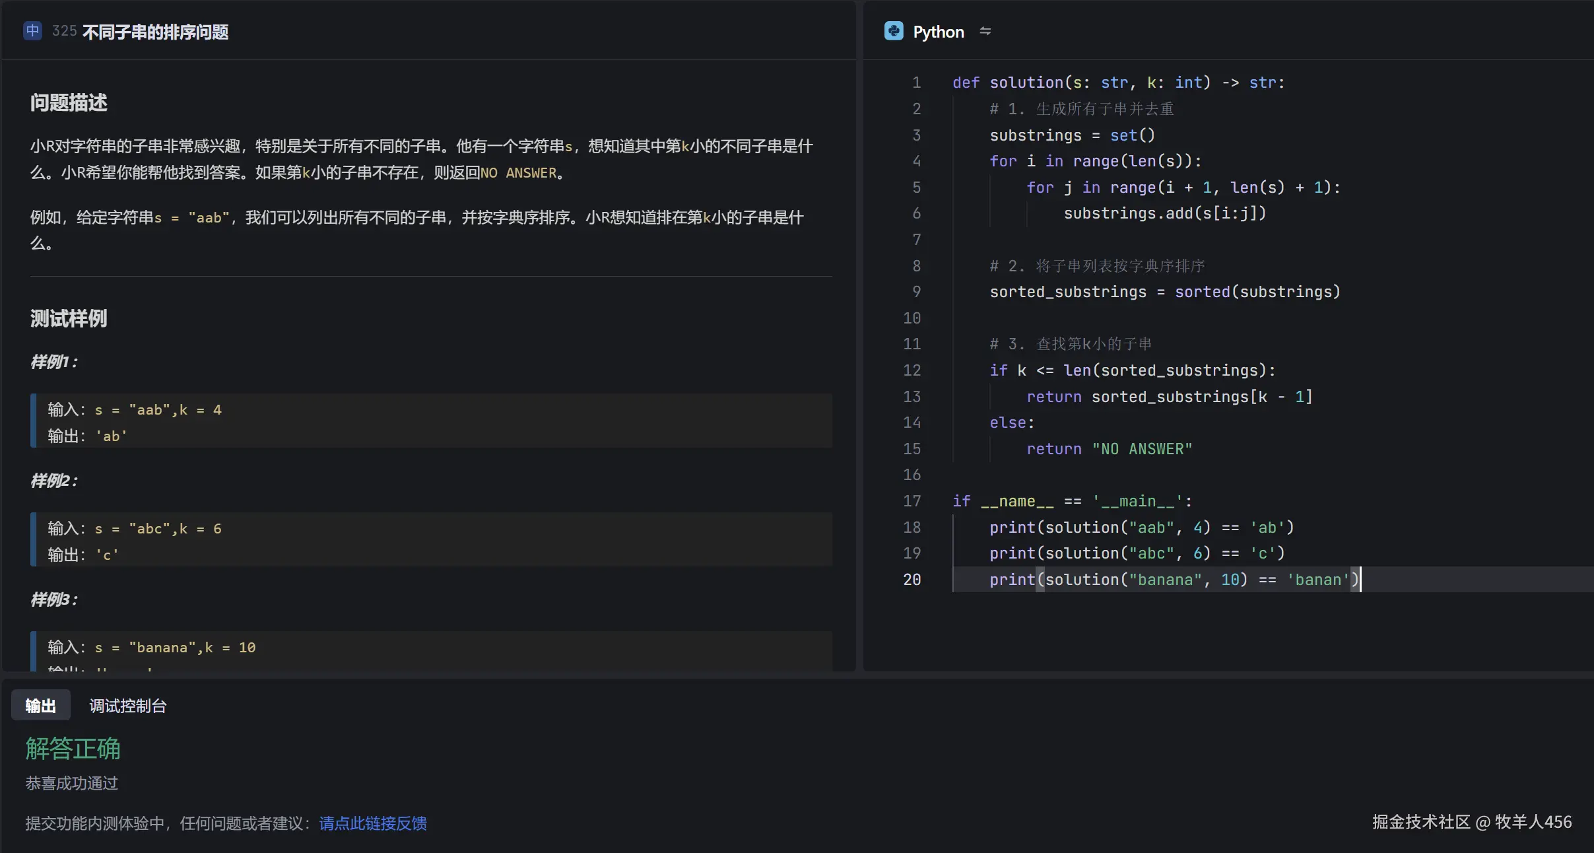Click line number 20 in the gutter
Screen dimensions: 1594x853
pos(912,580)
